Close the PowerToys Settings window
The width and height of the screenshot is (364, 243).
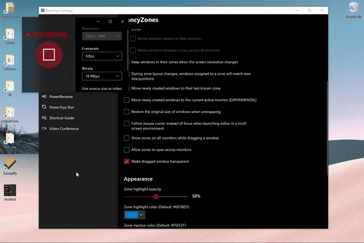(x=322, y=10)
